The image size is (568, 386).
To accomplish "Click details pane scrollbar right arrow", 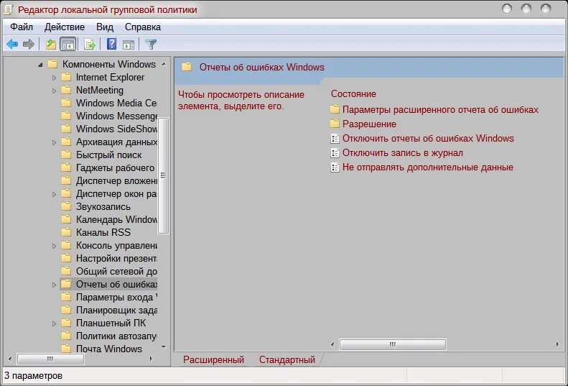I will [x=557, y=344].
